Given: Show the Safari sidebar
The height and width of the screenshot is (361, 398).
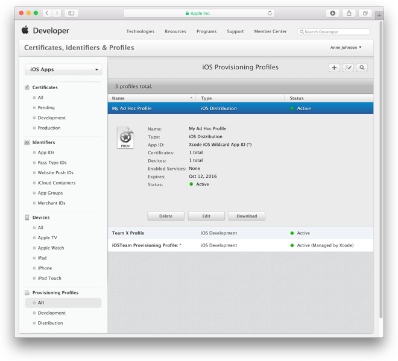Looking at the screenshot, I should [x=71, y=13].
